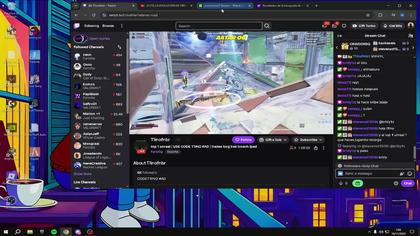Open the notifications inbox with 6 badge
The image size is (420, 236).
point(334,26)
